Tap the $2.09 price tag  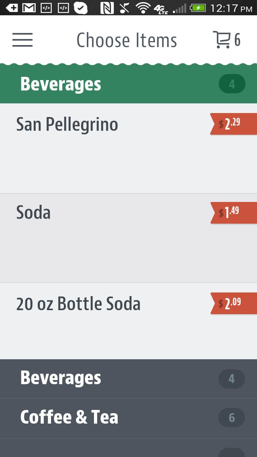pos(233,303)
